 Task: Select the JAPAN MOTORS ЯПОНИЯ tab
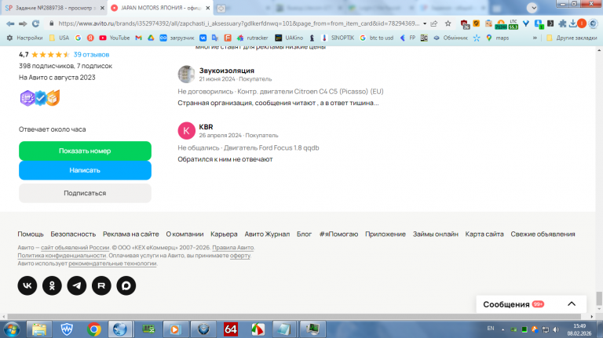pyautogui.click(x=160, y=8)
